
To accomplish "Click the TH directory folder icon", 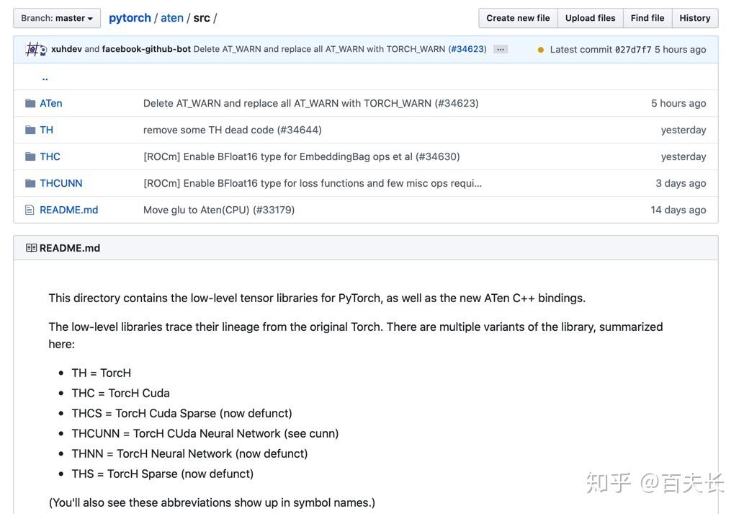I will tap(30, 130).
